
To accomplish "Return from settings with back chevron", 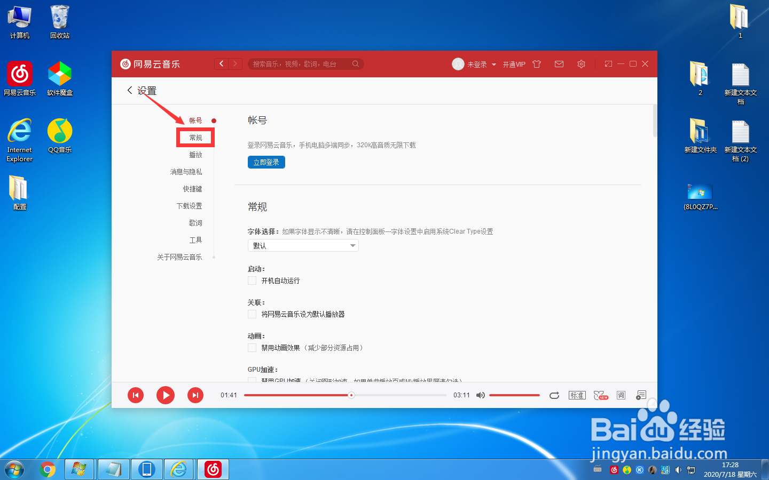I will pyautogui.click(x=130, y=90).
